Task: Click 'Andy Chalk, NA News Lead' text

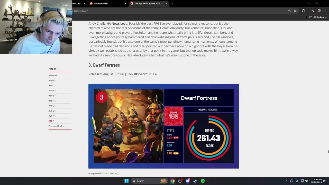Action: tap(108, 23)
